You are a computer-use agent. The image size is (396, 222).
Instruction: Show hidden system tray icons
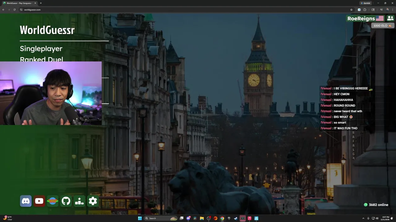click(363, 218)
